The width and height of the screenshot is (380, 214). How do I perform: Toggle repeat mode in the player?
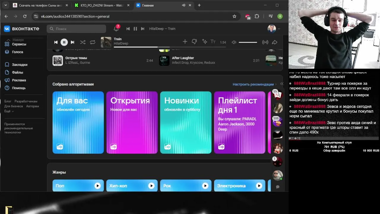tap(93, 42)
